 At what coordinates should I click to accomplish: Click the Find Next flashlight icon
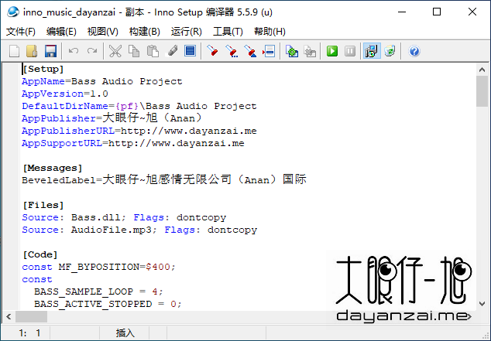tap(232, 51)
